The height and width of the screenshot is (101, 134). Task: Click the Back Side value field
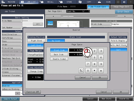(76, 55)
